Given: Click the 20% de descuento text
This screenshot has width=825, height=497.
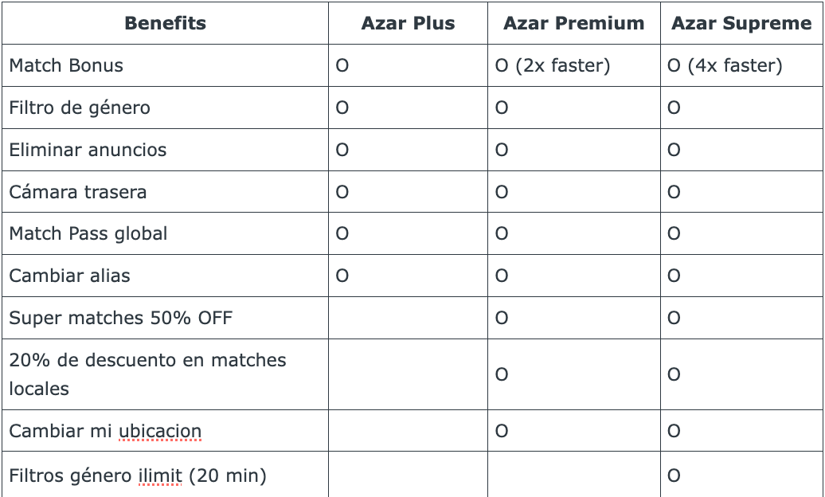Looking at the screenshot, I should click(147, 360).
